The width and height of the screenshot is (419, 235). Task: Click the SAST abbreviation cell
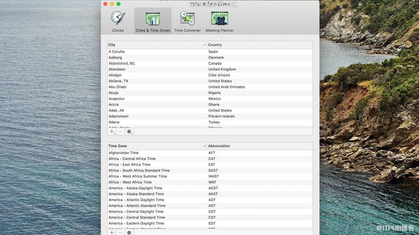pyautogui.click(x=213, y=171)
